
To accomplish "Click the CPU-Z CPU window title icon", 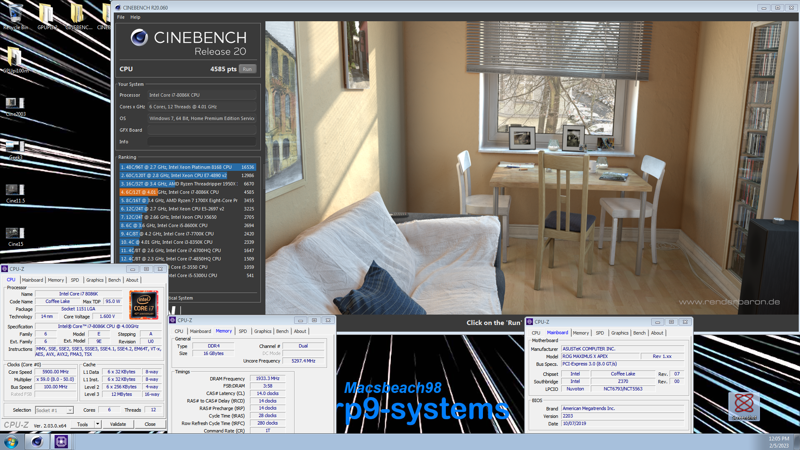I will [x=5, y=269].
